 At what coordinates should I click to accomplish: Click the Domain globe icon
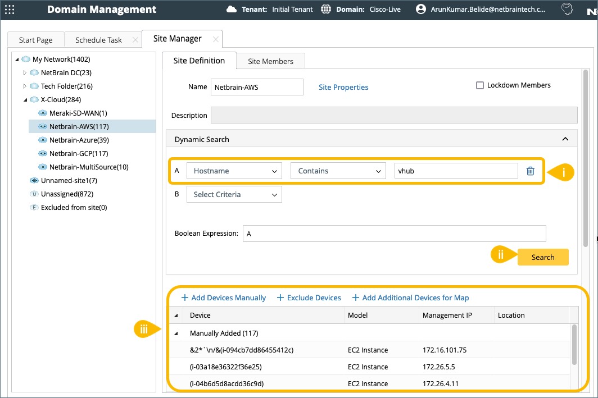(x=326, y=10)
